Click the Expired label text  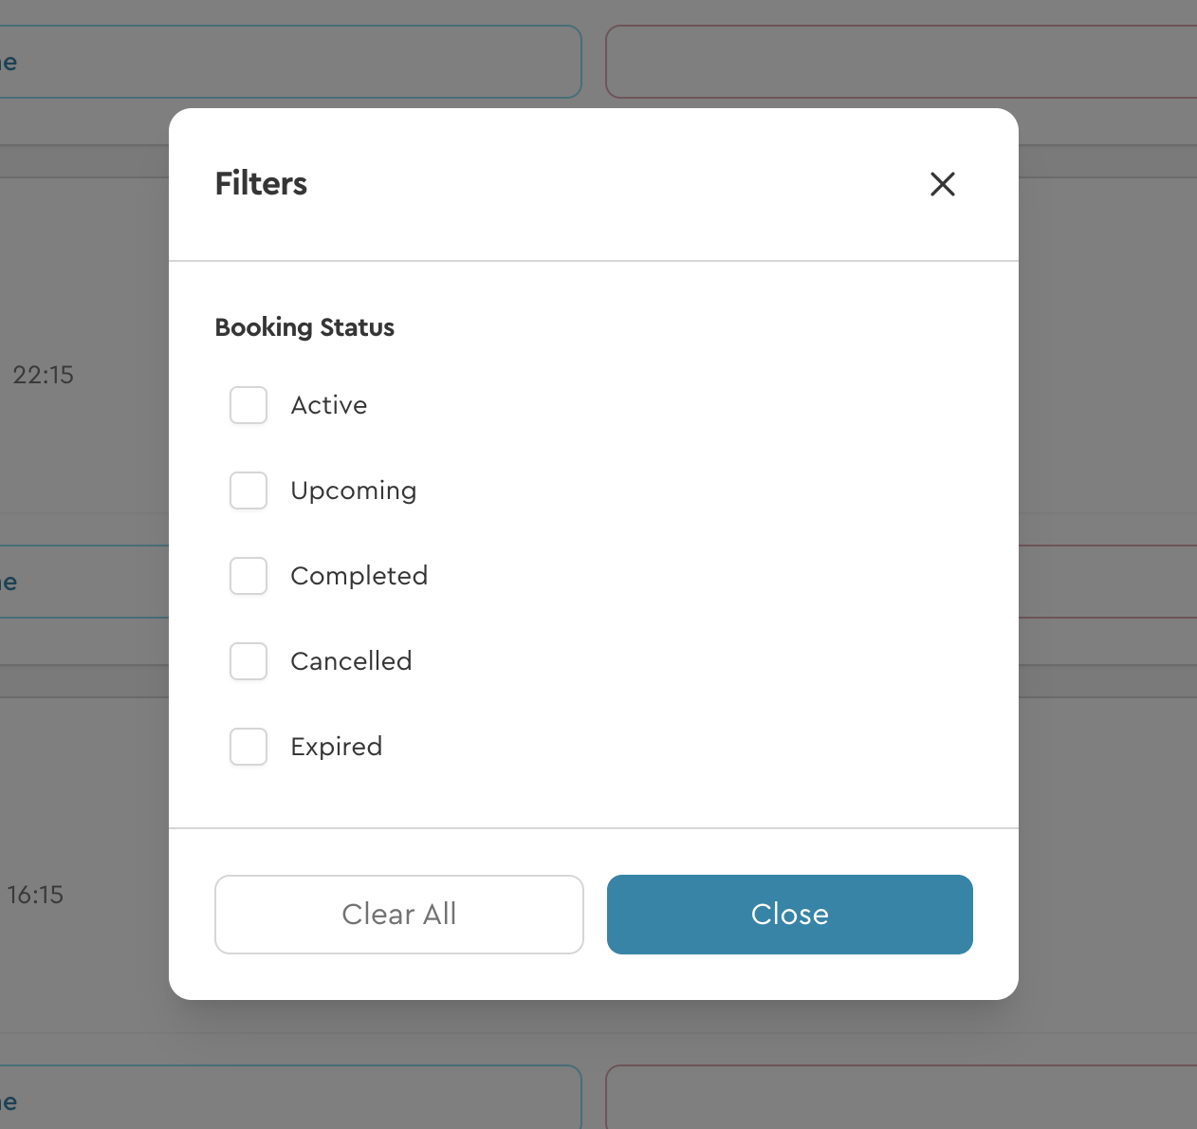(x=336, y=747)
